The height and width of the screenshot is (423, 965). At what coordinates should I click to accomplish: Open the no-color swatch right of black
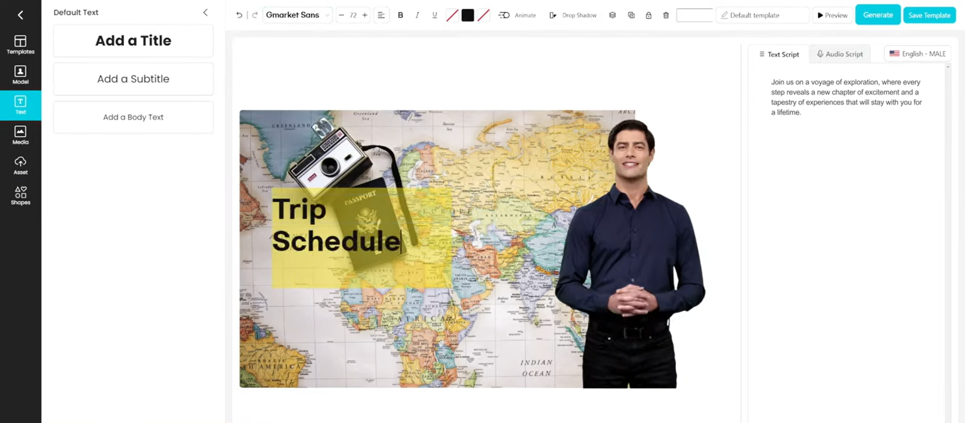(483, 15)
